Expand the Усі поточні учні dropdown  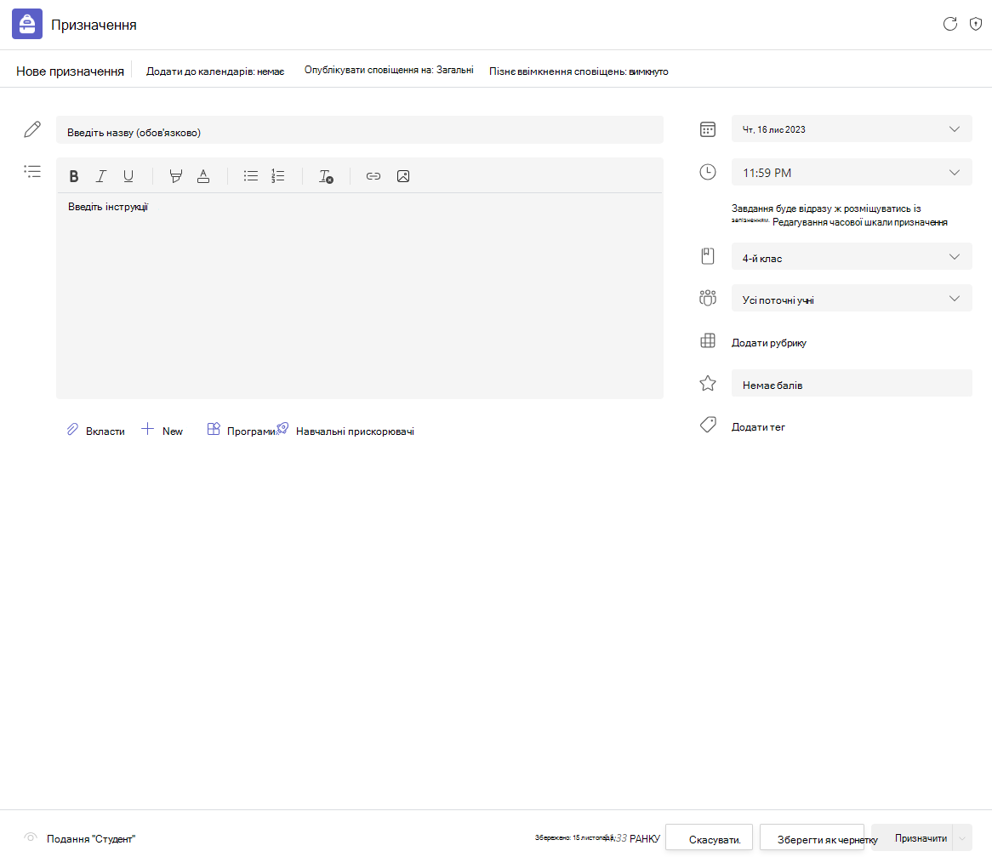[x=852, y=298]
